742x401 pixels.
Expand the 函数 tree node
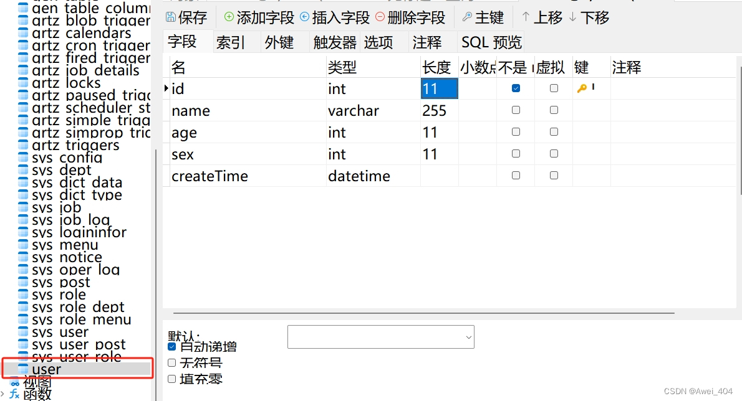coord(36,394)
